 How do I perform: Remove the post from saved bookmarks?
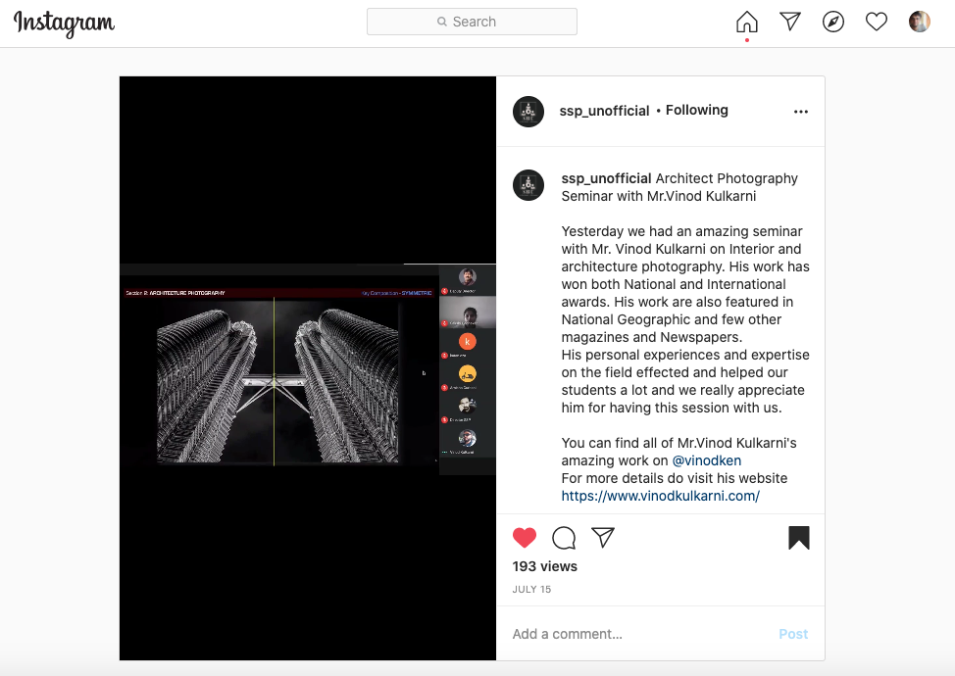(799, 537)
